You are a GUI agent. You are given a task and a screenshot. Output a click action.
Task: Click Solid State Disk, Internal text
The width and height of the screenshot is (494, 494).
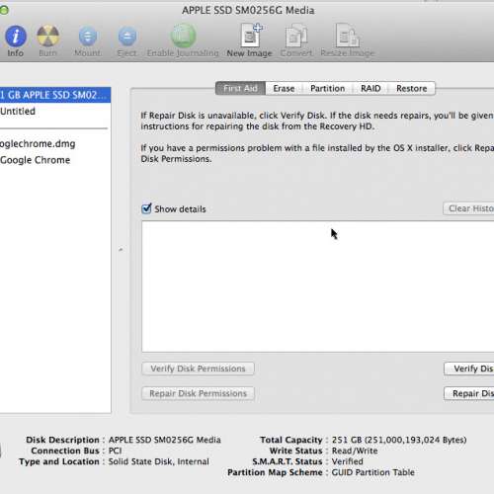click(x=159, y=461)
